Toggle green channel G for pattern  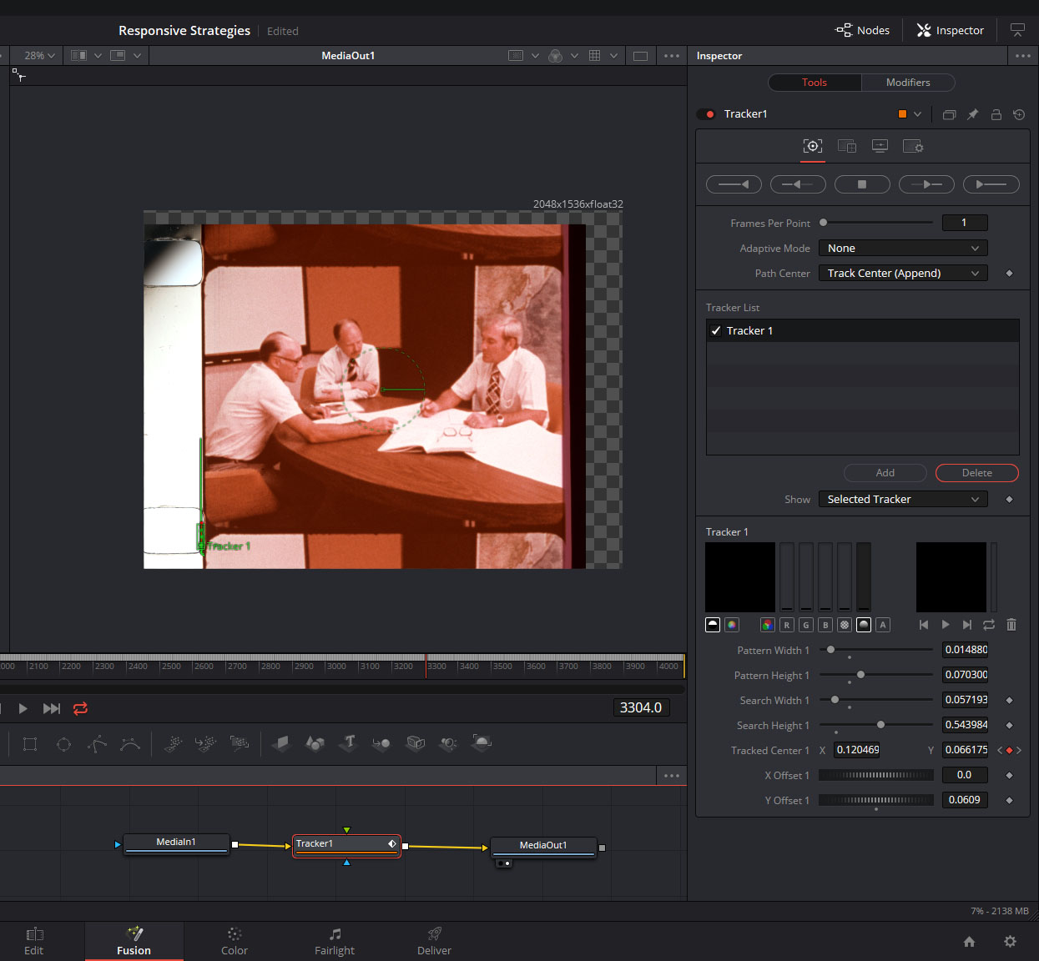pyautogui.click(x=805, y=625)
